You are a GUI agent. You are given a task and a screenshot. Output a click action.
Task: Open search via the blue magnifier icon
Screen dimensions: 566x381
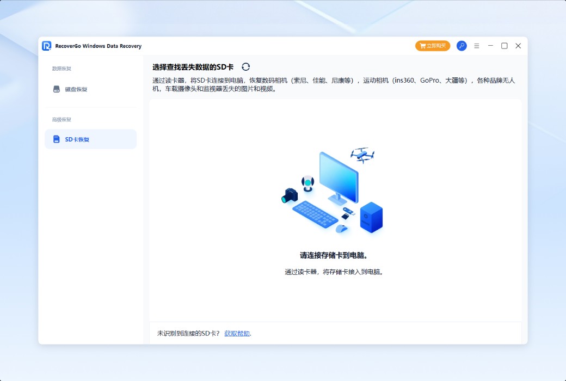[x=461, y=46]
